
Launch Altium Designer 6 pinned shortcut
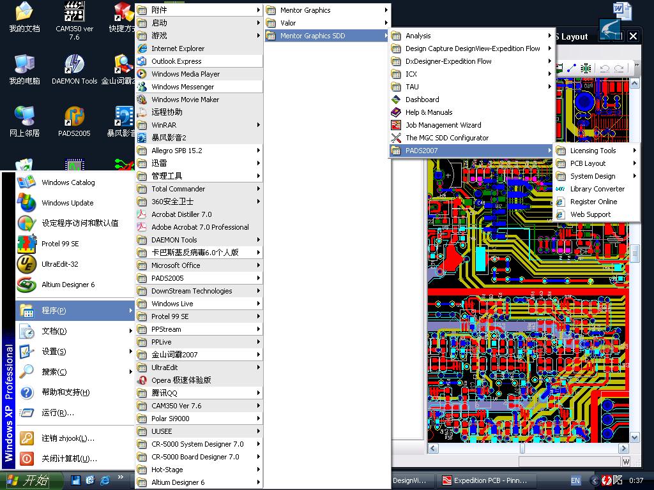(75, 285)
